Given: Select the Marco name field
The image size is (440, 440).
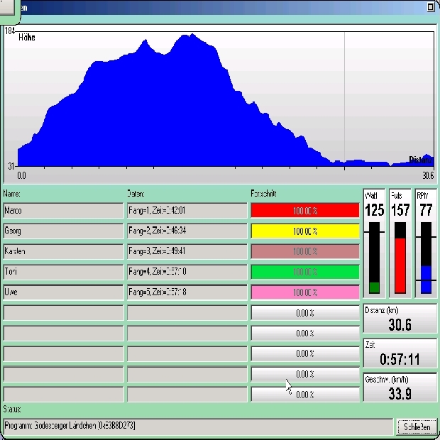Looking at the screenshot, I should pos(62,211).
